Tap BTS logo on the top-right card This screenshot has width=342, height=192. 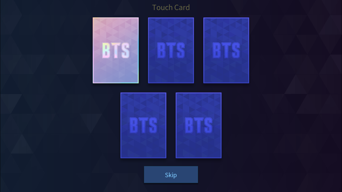tap(226, 51)
